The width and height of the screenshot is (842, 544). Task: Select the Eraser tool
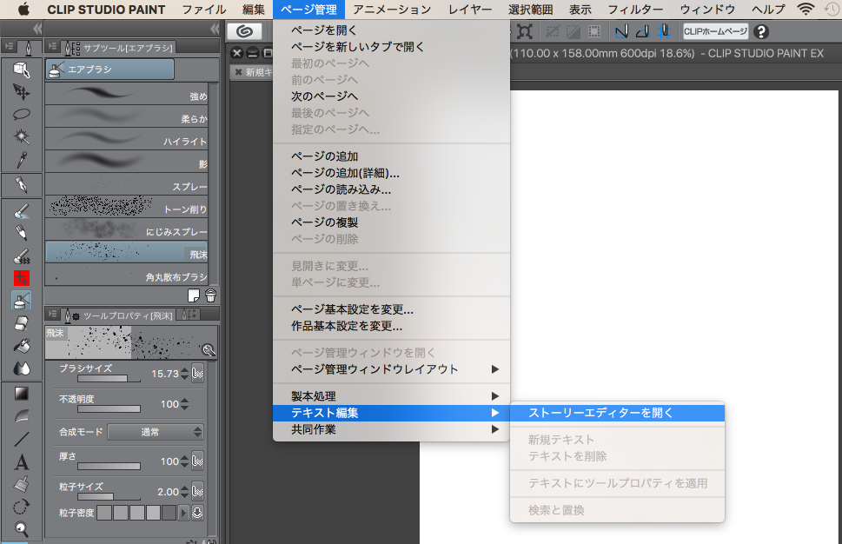pyautogui.click(x=22, y=323)
